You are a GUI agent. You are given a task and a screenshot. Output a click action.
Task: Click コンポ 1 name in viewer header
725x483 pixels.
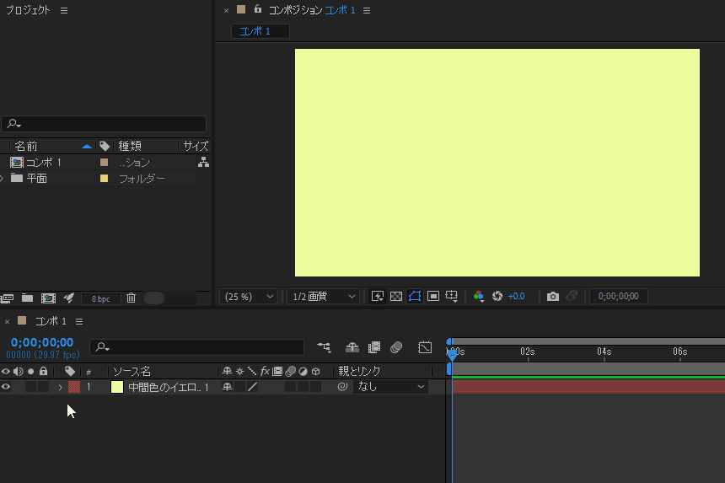(340, 10)
